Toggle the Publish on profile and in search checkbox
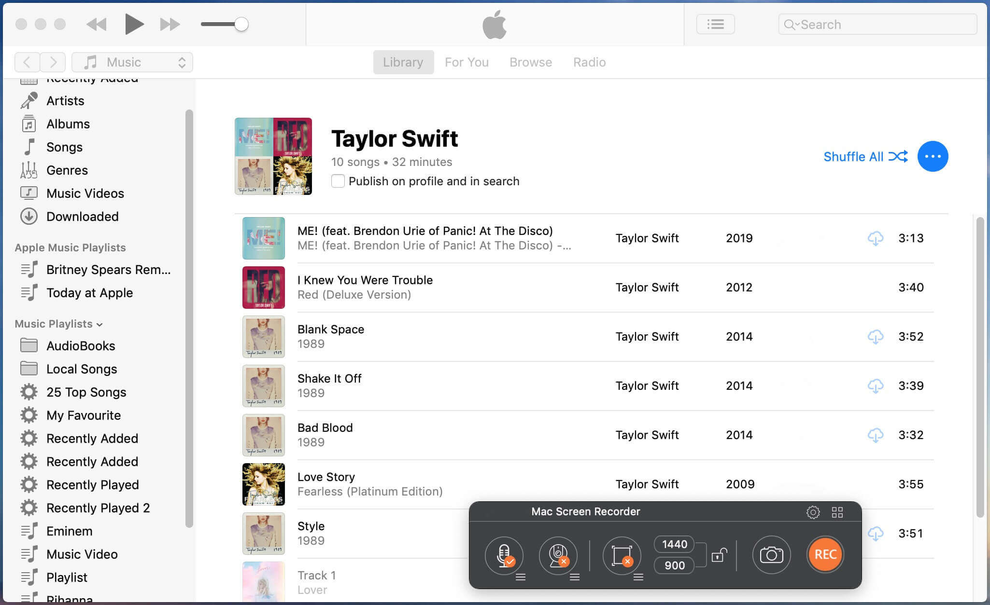 click(338, 181)
